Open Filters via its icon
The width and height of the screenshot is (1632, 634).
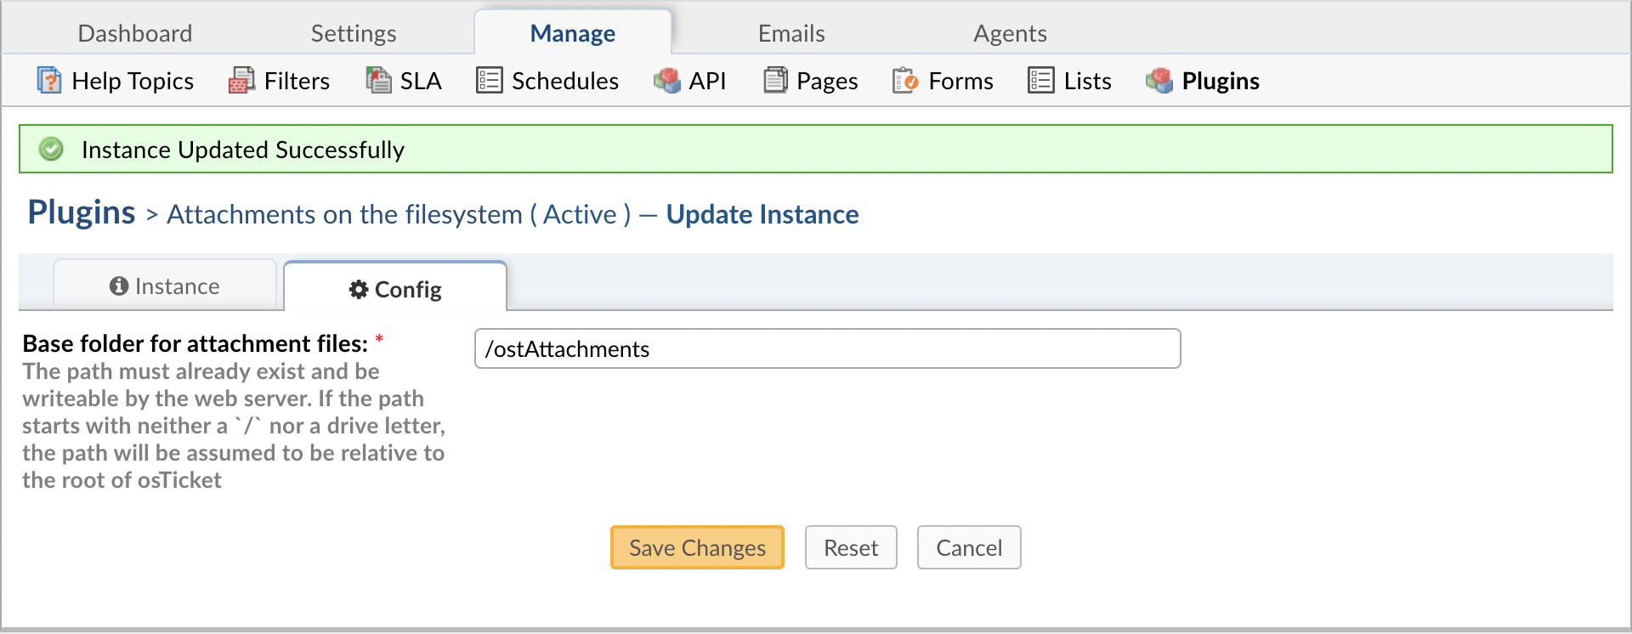pyautogui.click(x=241, y=81)
